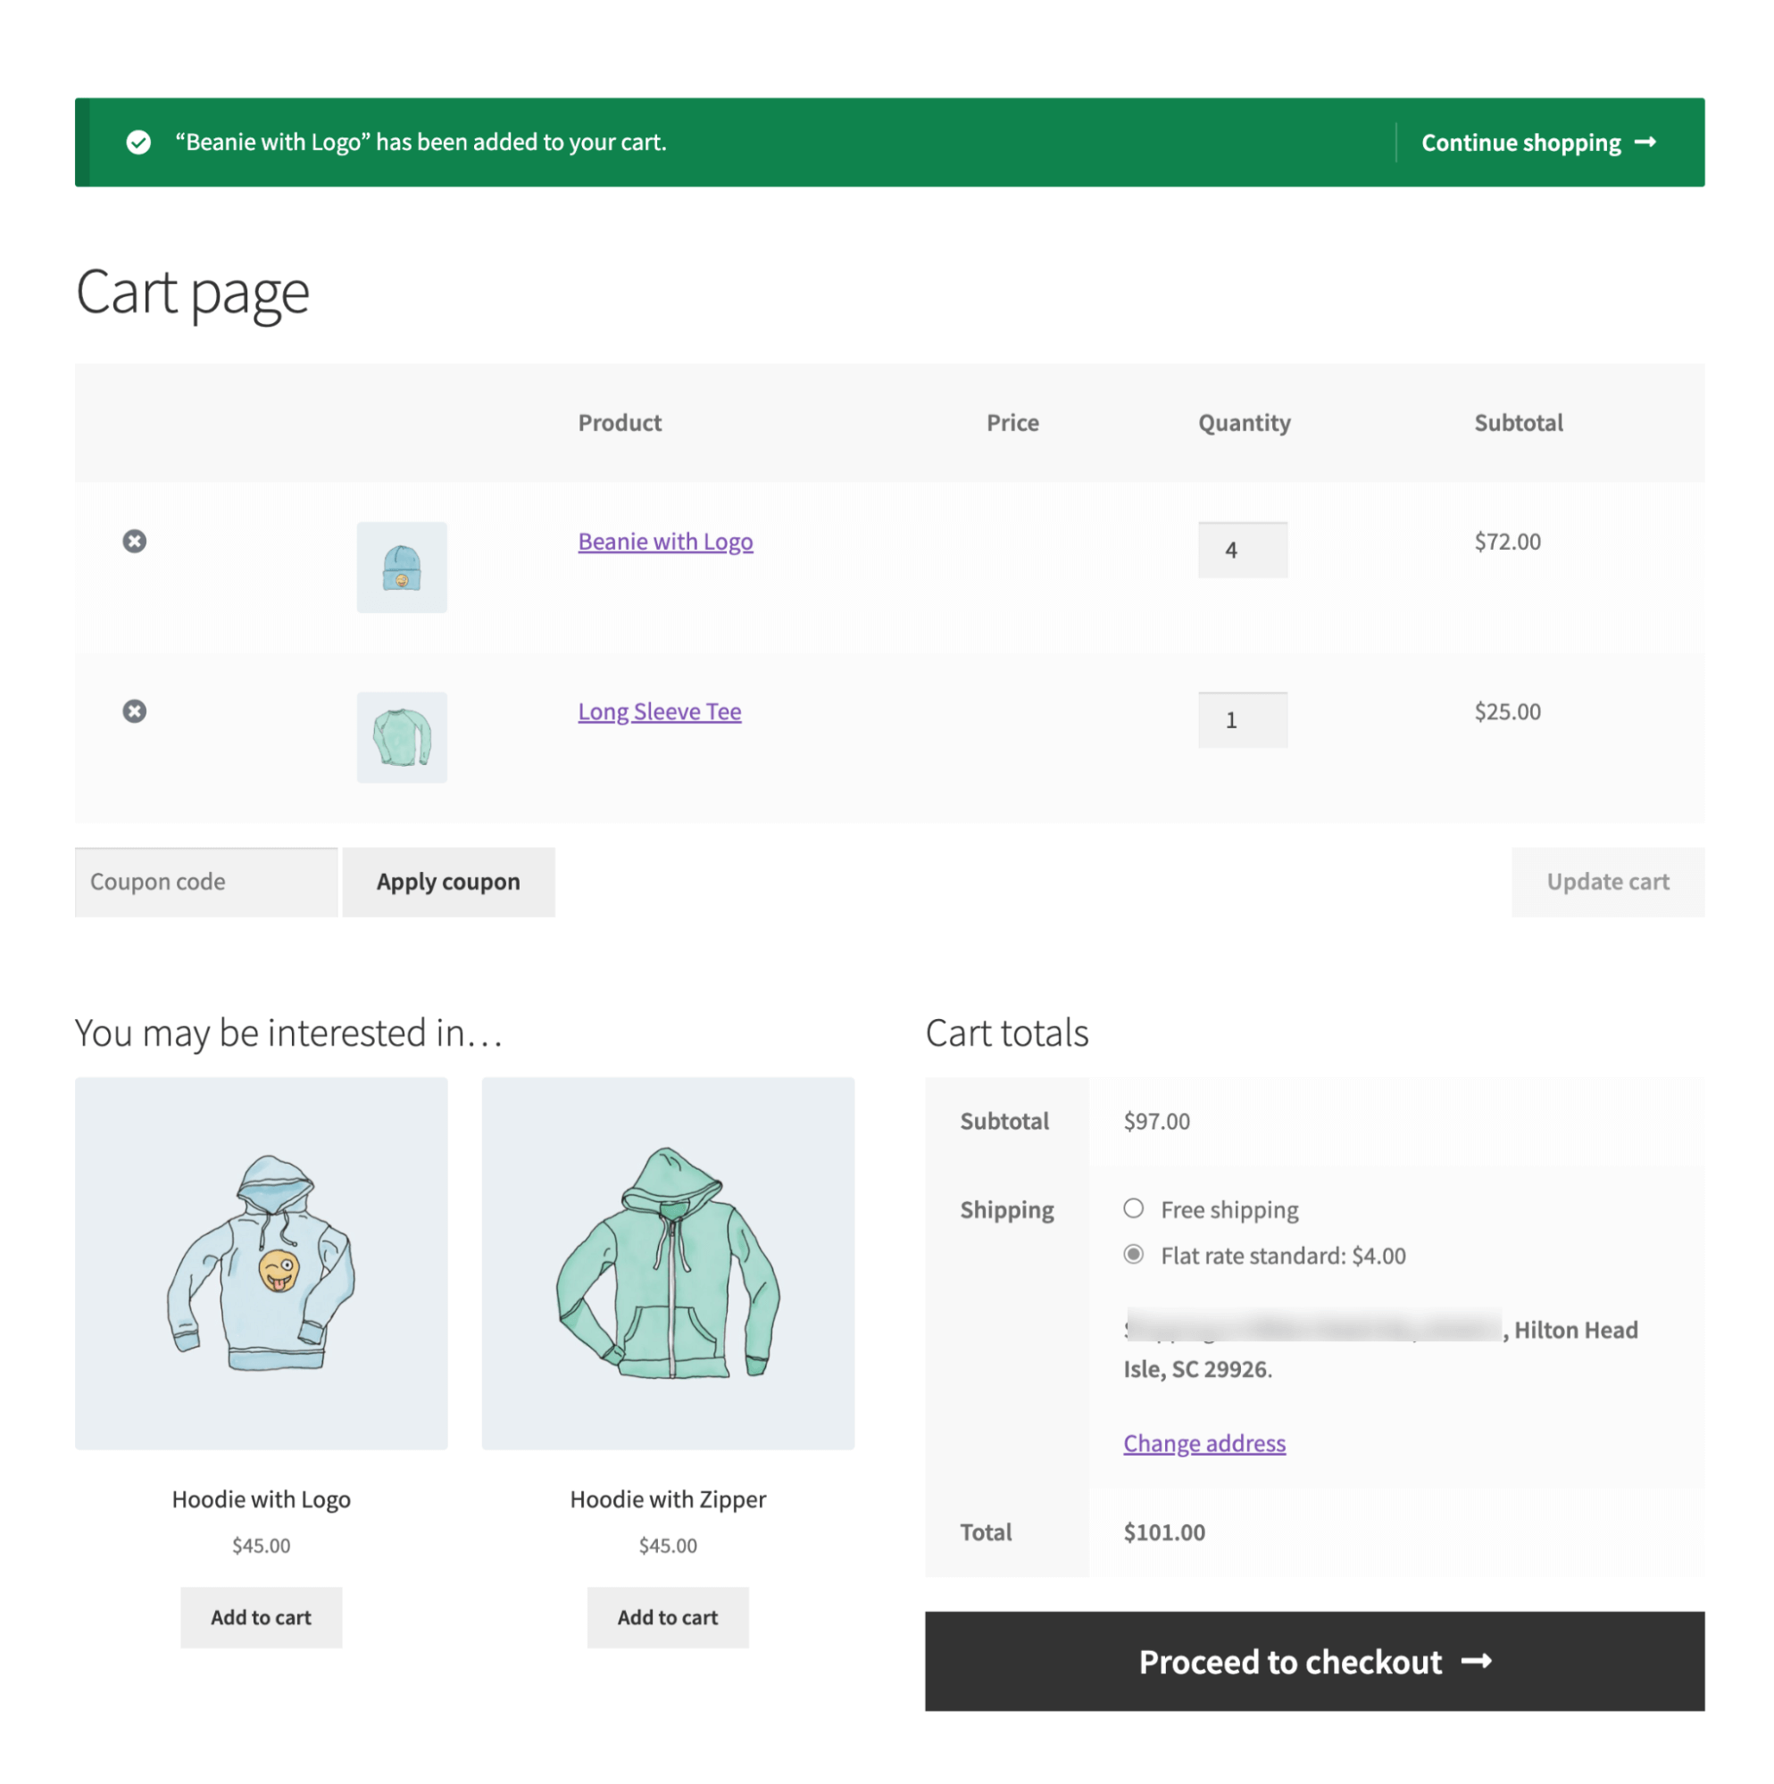Image resolution: width=1774 pixels, height=1784 pixels.
Task: Click the arrow beside Continue shopping
Action: 1646,143
